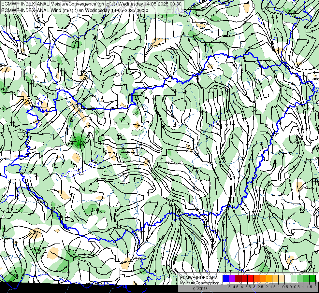
Task: Choose the light amber swatch ending at -1
Action: click(x=275, y=278)
